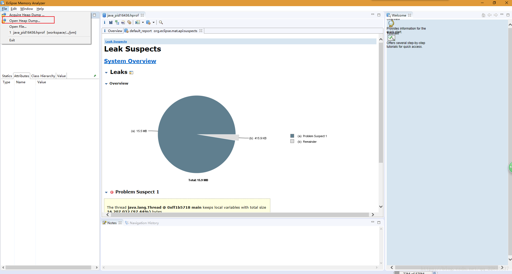The width and height of the screenshot is (512, 274).
Task: Switch to the Attributes tab
Action: [x=22, y=76]
